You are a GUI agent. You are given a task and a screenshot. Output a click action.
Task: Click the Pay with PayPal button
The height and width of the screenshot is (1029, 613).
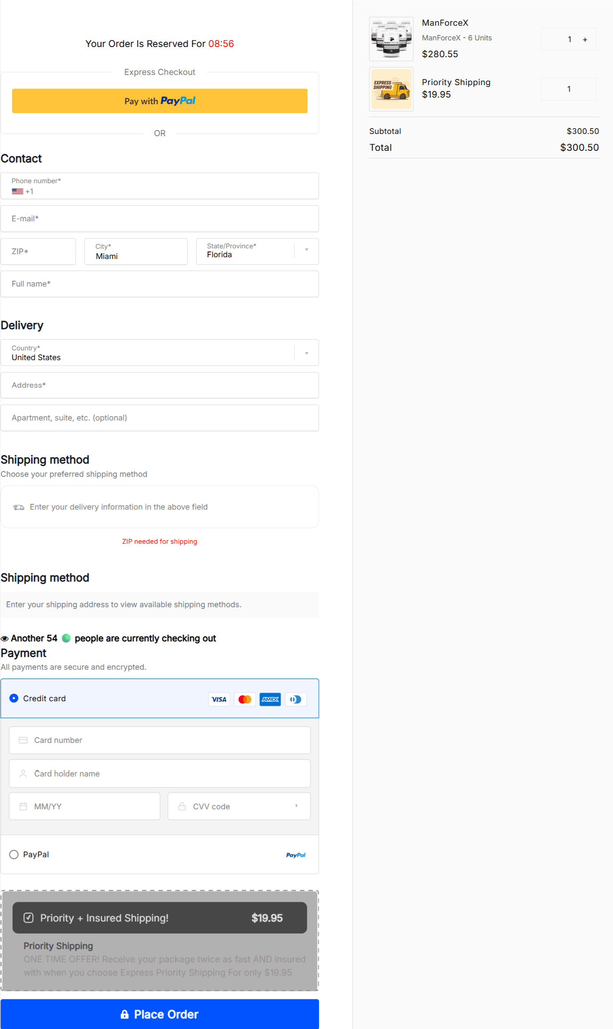160,101
